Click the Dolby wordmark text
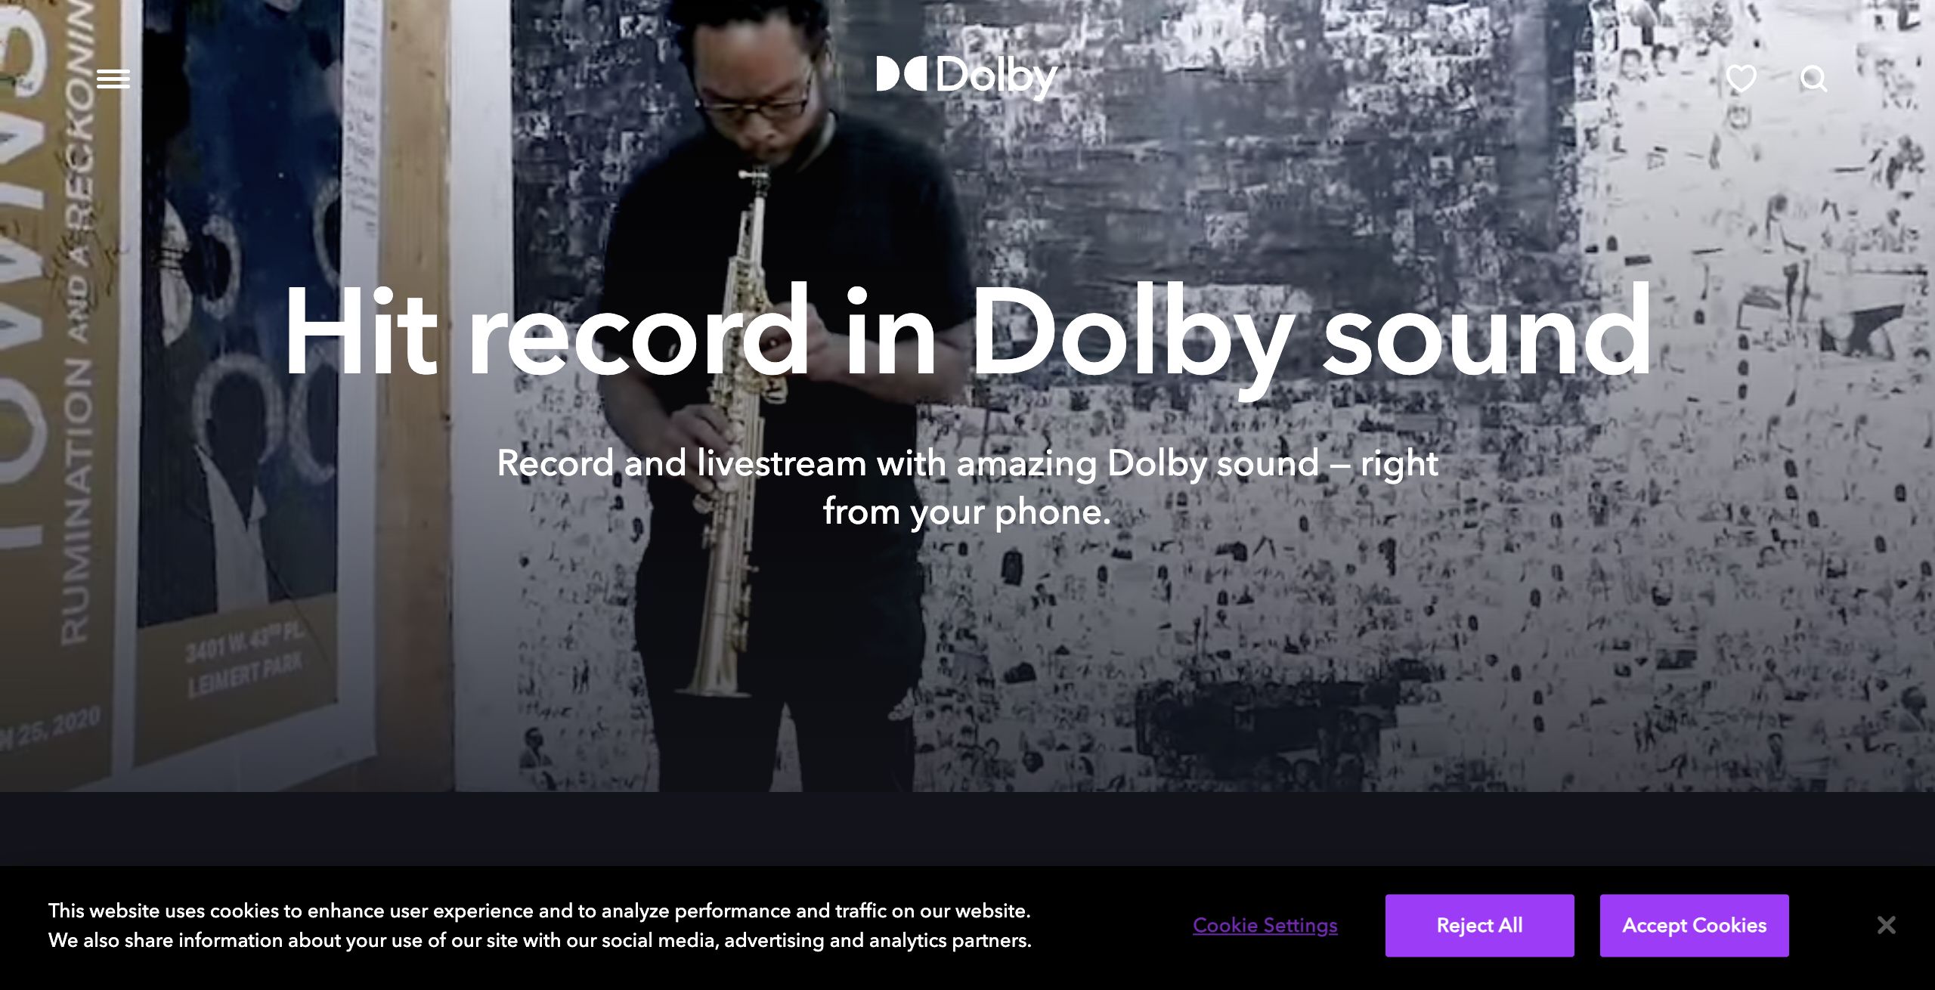This screenshot has height=990, width=1935. 996,77
